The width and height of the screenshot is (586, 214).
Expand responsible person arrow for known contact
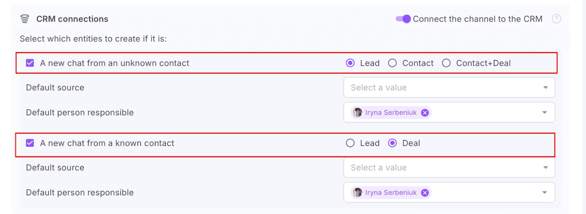[545, 193]
